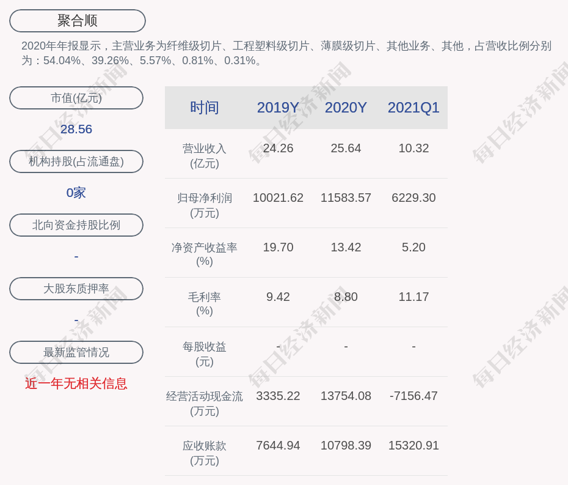
Task: Click the market value 28.56 figure
Action: pos(76,129)
